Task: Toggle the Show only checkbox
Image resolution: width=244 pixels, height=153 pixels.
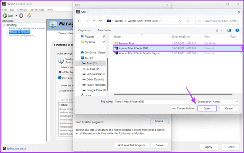Action: pyautogui.click(x=59, y=78)
